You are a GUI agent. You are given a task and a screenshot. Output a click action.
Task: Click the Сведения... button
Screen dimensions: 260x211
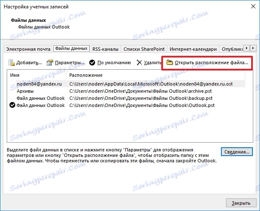(x=237, y=152)
